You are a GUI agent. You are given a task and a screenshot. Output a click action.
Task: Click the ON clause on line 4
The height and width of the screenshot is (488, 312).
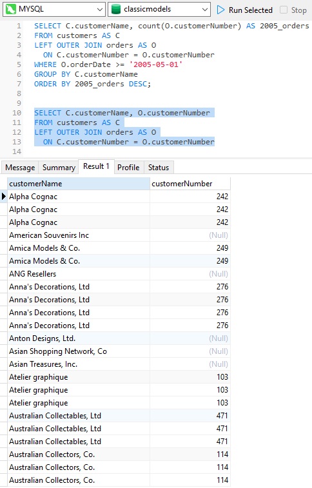129,55
